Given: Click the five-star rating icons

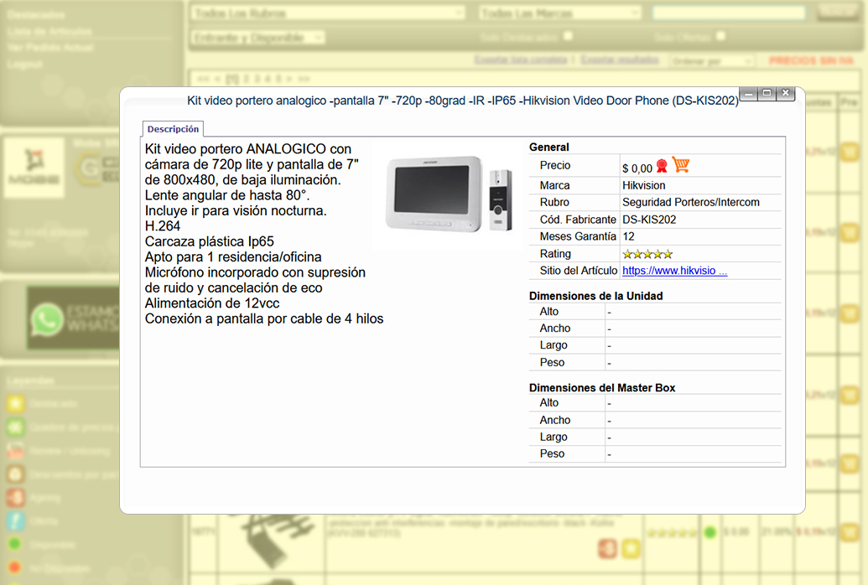Looking at the screenshot, I should pos(647,254).
